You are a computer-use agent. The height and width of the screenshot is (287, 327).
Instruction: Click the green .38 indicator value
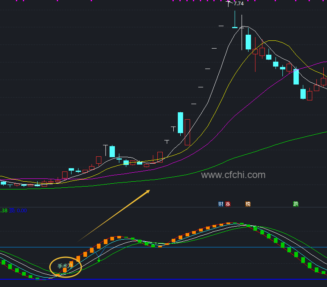coord(4,211)
